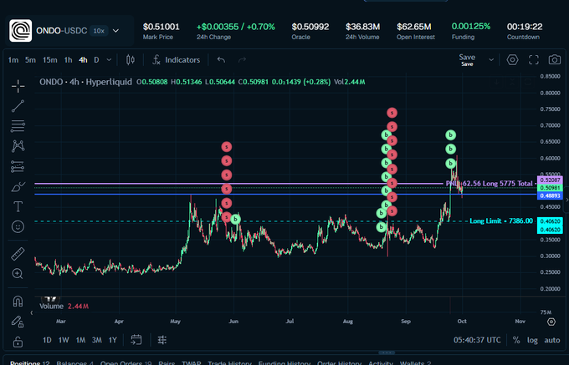Switch to the 1m timeframe
The height and width of the screenshot is (365, 569).
(13, 60)
